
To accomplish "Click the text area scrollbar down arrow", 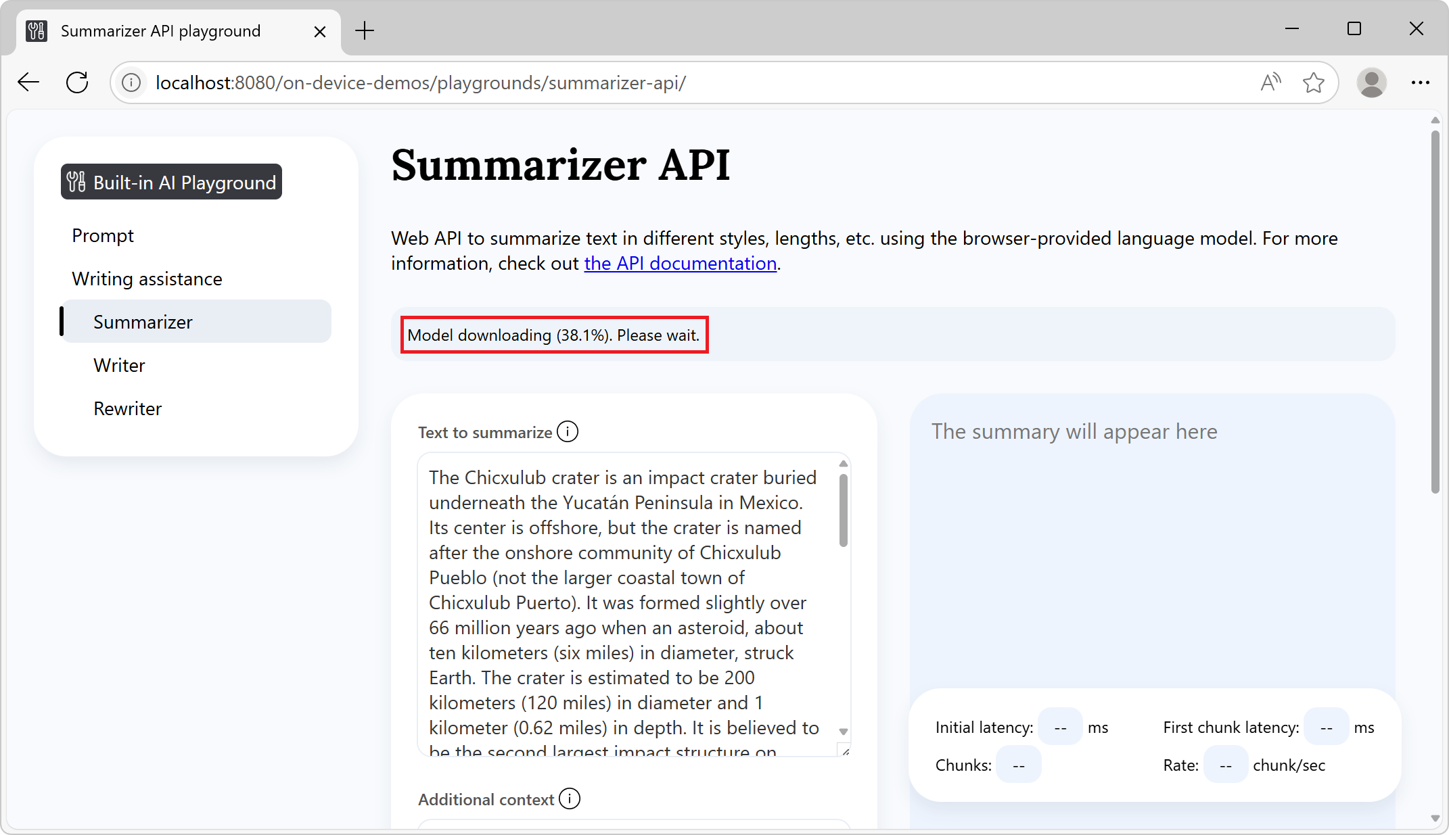I will (x=843, y=732).
